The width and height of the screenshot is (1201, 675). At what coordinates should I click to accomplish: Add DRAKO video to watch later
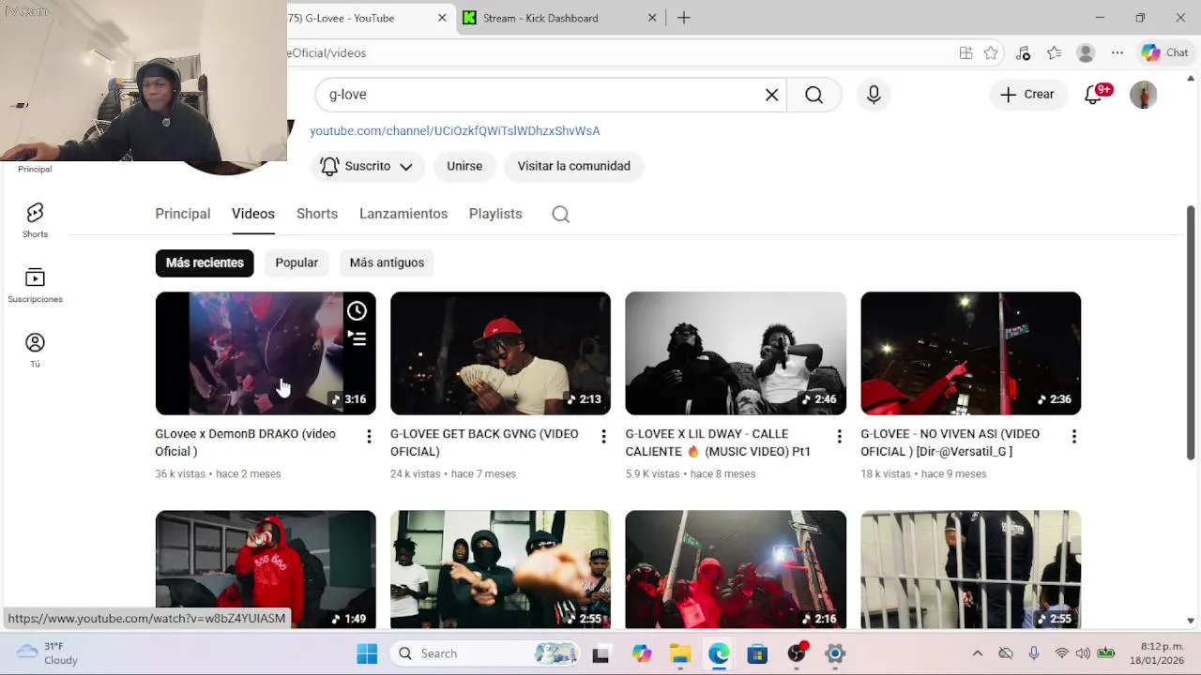(x=357, y=311)
